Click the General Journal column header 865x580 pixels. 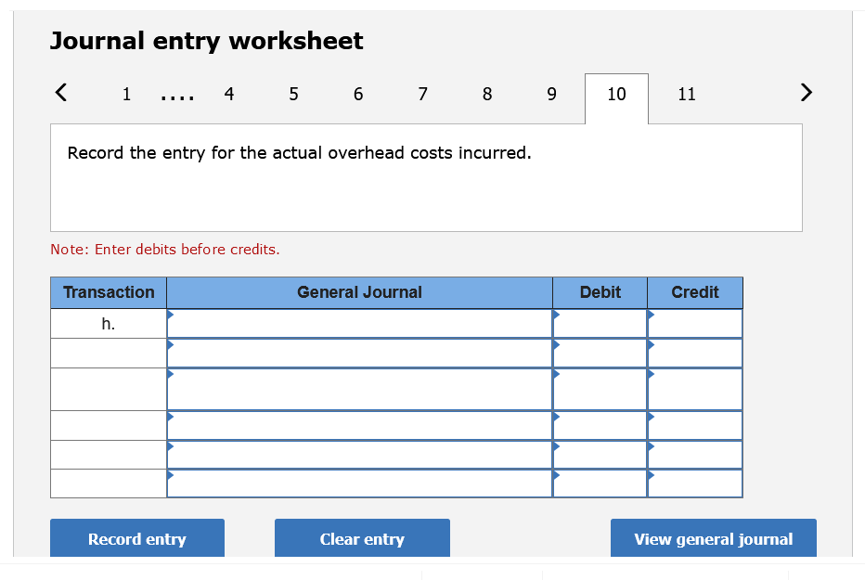[x=360, y=292]
